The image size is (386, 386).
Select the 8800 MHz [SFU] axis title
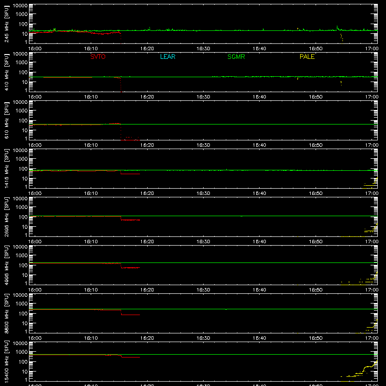6,313
